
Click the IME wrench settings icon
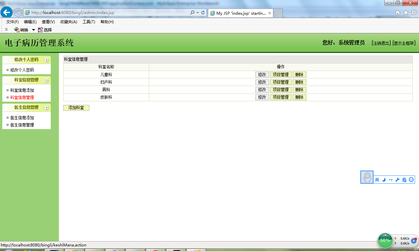pos(397,180)
